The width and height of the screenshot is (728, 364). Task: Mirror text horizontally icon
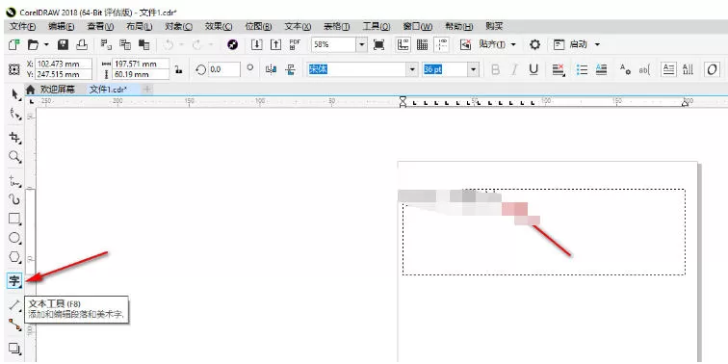click(272, 69)
